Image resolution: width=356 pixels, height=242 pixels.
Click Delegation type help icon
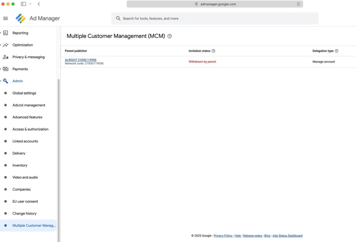click(x=337, y=51)
